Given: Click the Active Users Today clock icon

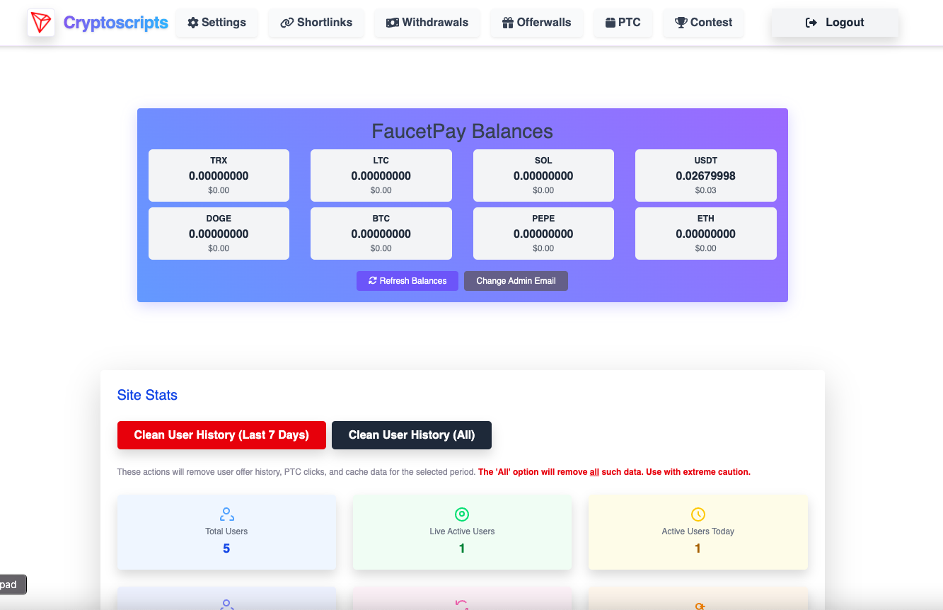Looking at the screenshot, I should (x=698, y=514).
